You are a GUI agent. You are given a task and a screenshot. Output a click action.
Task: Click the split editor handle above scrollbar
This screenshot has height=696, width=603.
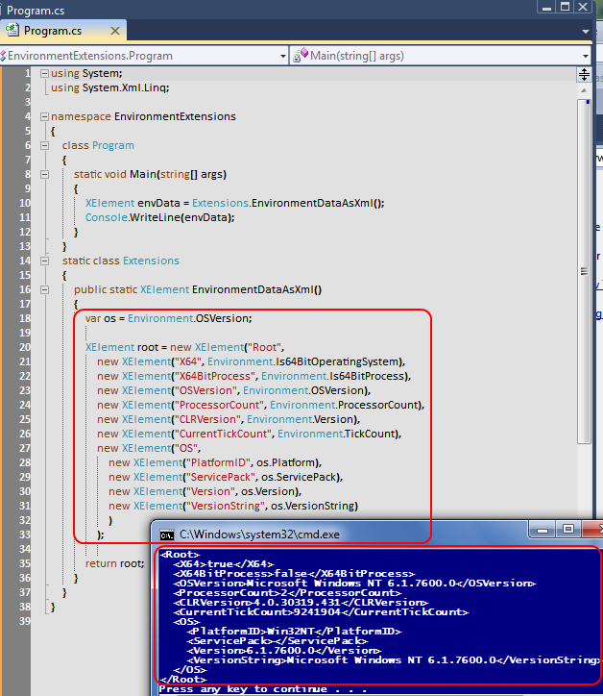point(584,74)
